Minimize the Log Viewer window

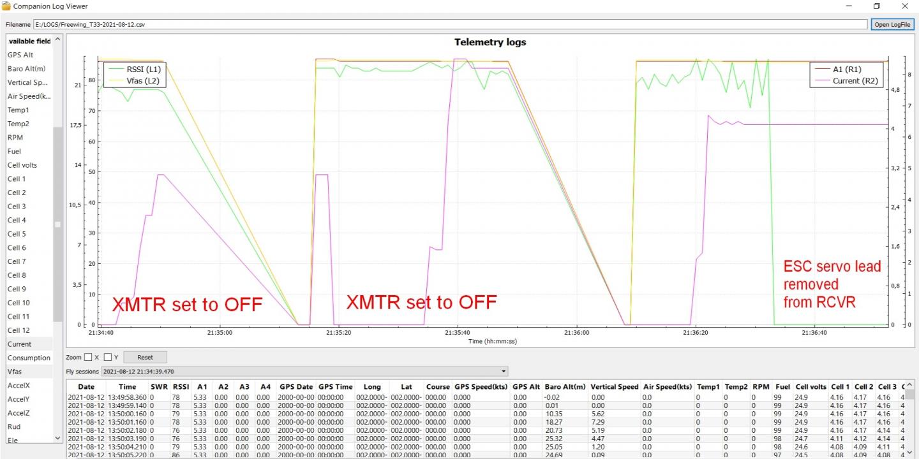tap(848, 6)
